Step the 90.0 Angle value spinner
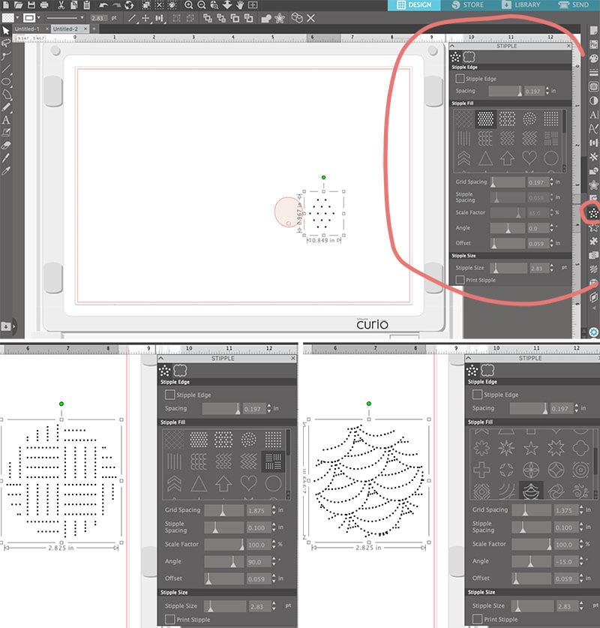Screen dimensions: 600x628 [x=274, y=561]
